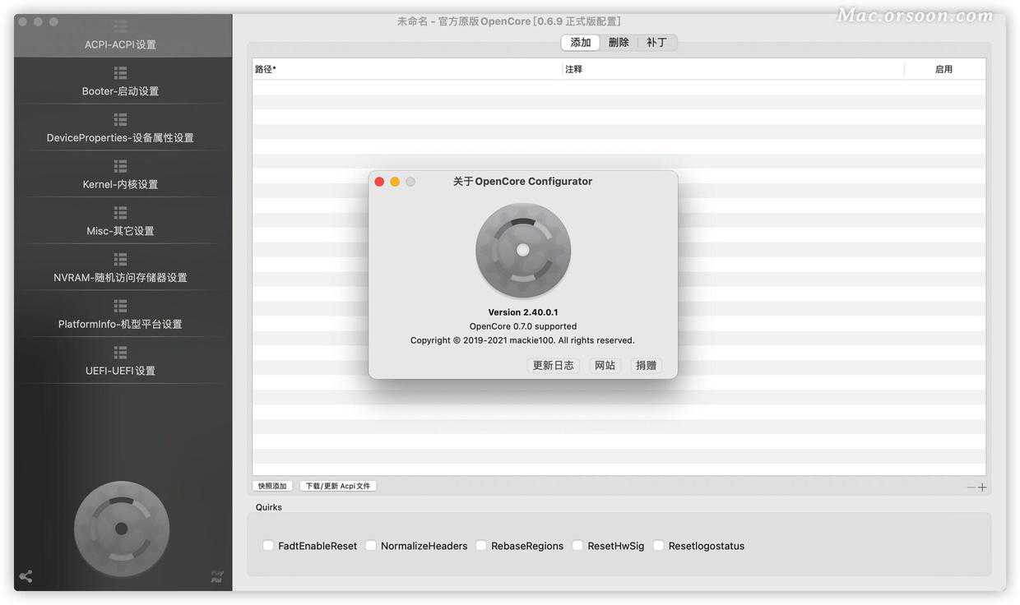Switch to the 删除 tab
Image resolution: width=1020 pixels, height=605 pixels.
619,42
